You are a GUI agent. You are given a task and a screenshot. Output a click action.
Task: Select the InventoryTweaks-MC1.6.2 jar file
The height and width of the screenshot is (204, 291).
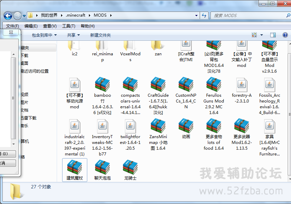[103, 137]
